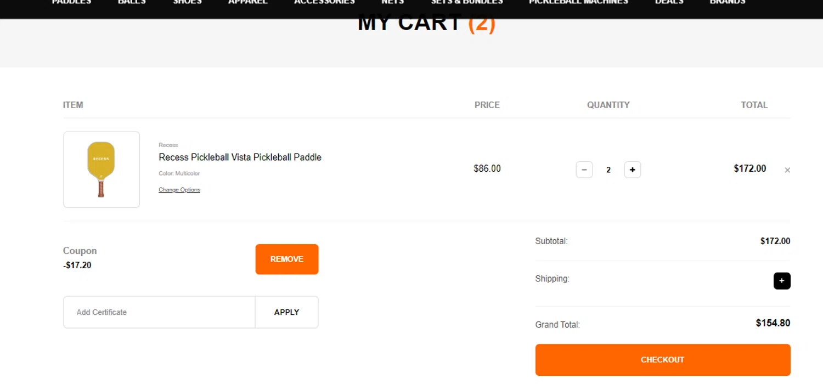Open the Paddles menu
Image resolution: width=823 pixels, height=384 pixels.
tap(71, 3)
